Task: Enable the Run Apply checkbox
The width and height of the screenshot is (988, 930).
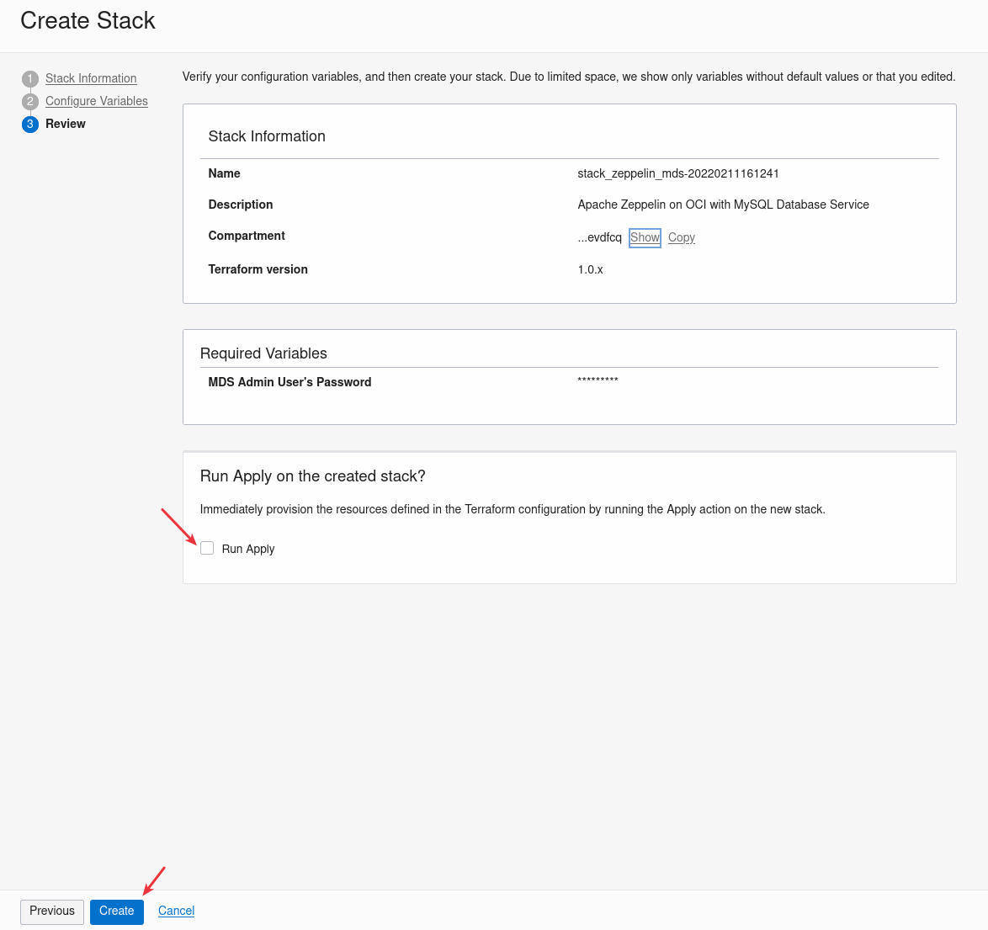Action: tap(207, 548)
